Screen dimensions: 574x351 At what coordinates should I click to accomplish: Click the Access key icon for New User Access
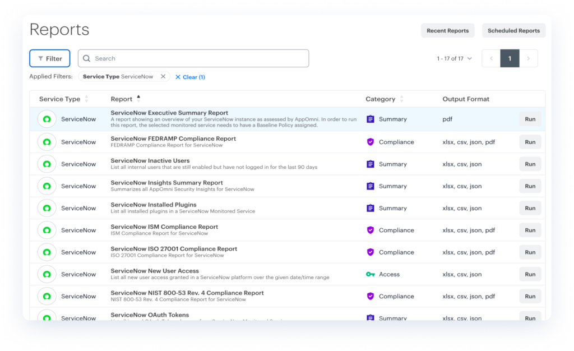click(x=370, y=275)
